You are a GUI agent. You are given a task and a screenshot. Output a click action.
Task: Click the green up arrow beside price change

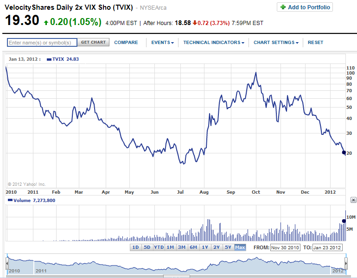click(x=46, y=23)
